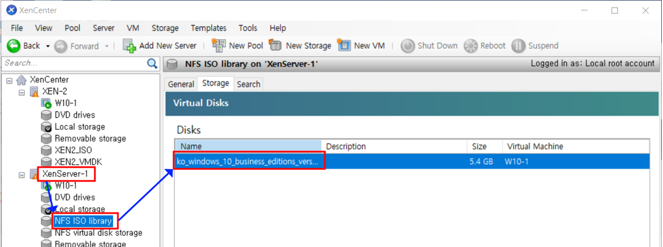Collapse the XenCenter root tree node
663x247 pixels.
tap(9, 79)
